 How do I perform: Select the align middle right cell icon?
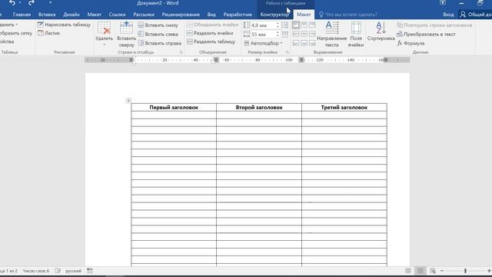click(x=312, y=34)
